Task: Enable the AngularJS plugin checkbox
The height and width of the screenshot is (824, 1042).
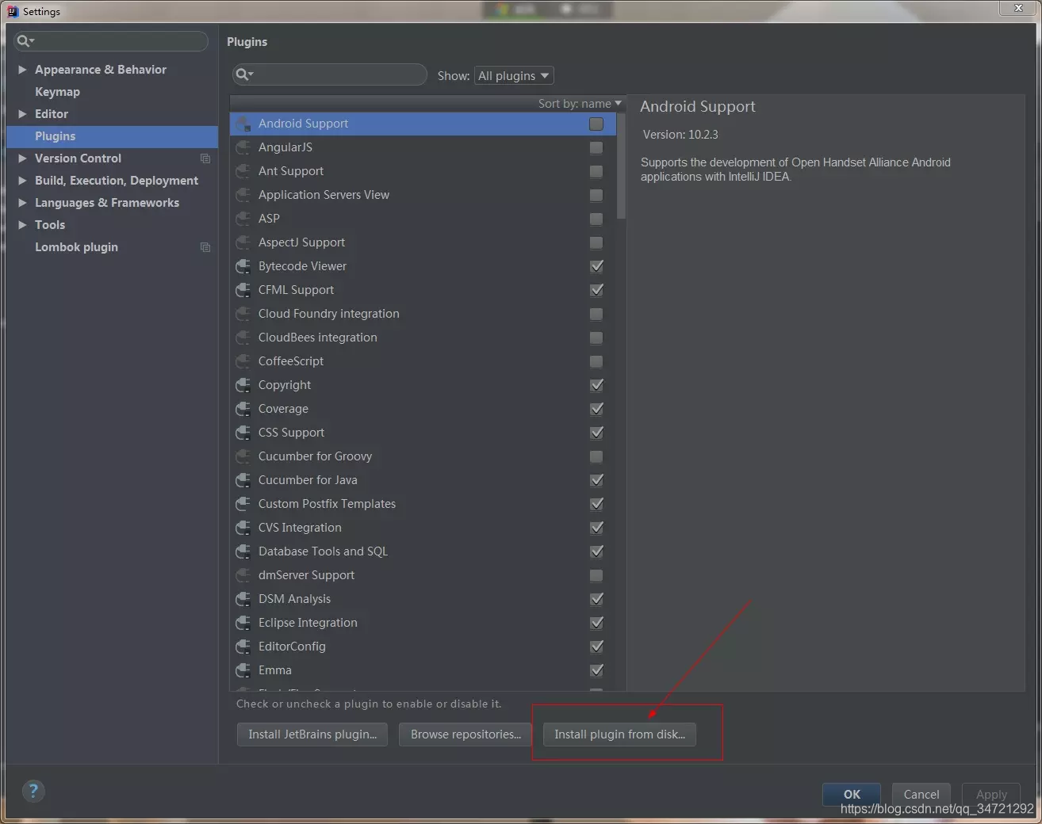Action: (596, 147)
